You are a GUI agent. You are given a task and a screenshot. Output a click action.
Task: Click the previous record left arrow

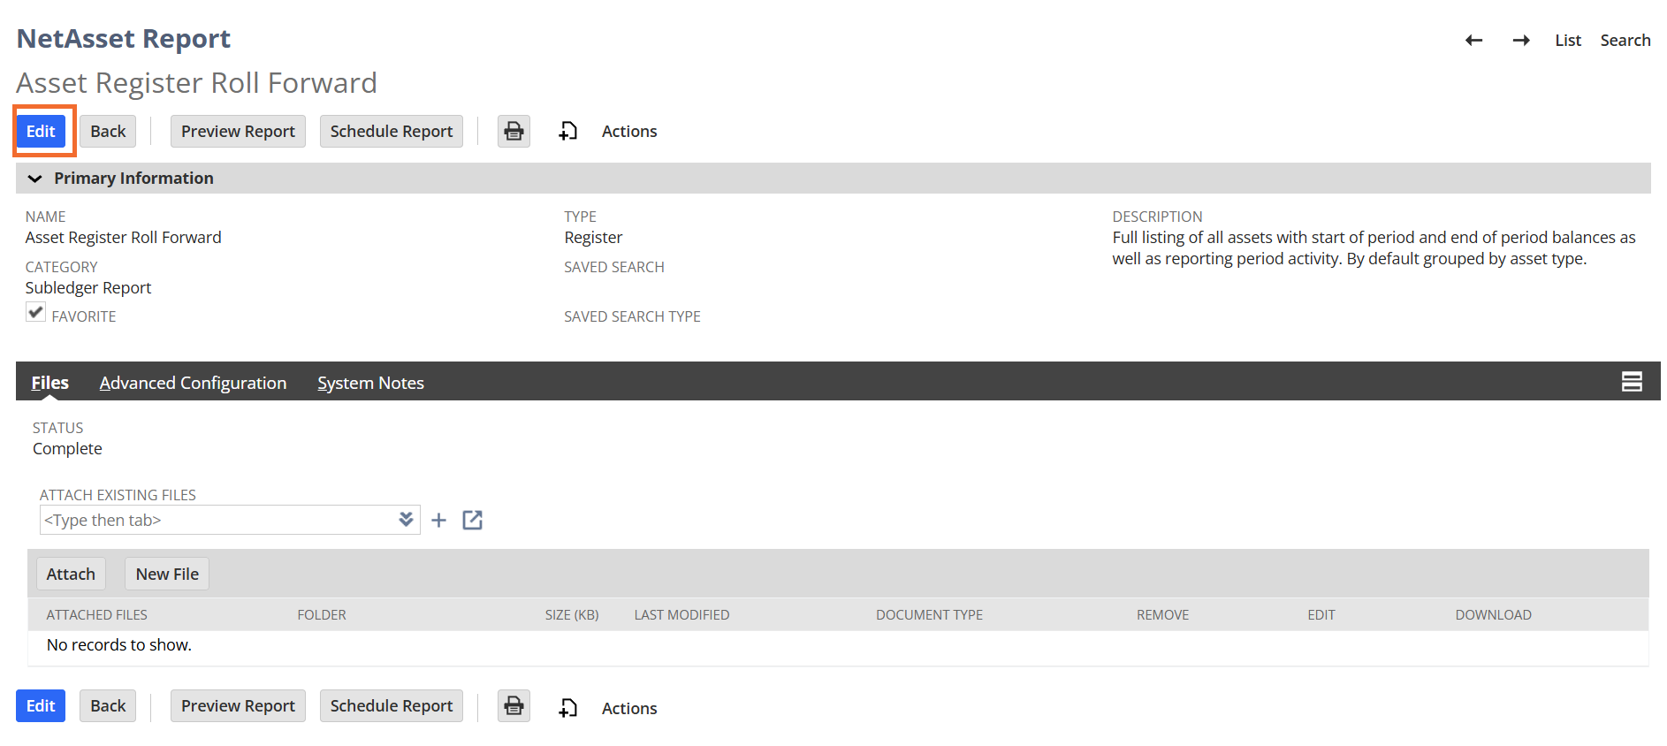click(1473, 41)
